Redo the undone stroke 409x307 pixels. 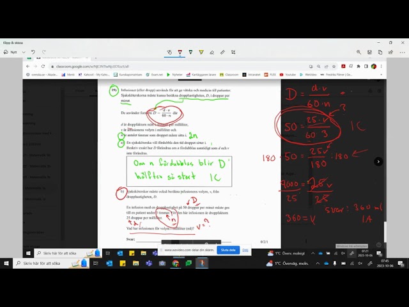pyautogui.click(x=44, y=52)
